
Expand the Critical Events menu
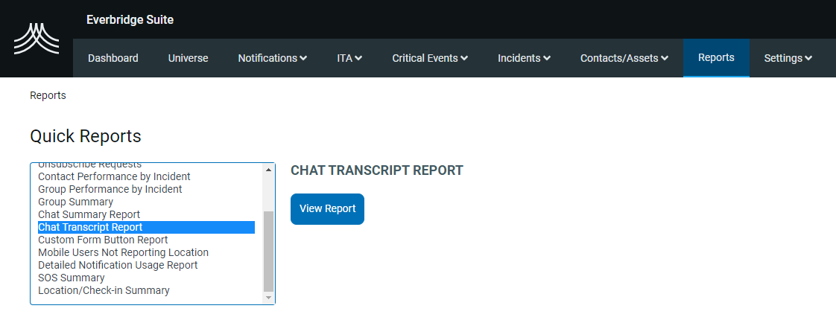[x=430, y=58]
